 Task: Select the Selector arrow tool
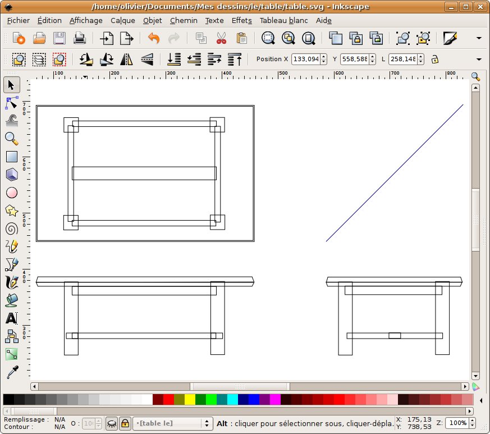click(x=12, y=85)
